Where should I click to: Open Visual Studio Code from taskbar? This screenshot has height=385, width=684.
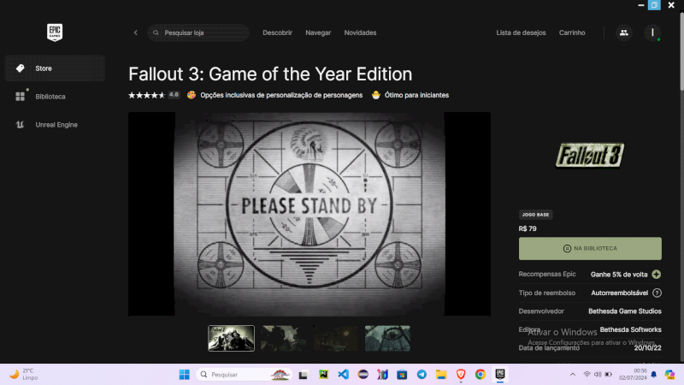[343, 375]
